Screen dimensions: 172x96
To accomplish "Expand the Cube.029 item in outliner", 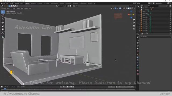I will (x=139, y=19).
